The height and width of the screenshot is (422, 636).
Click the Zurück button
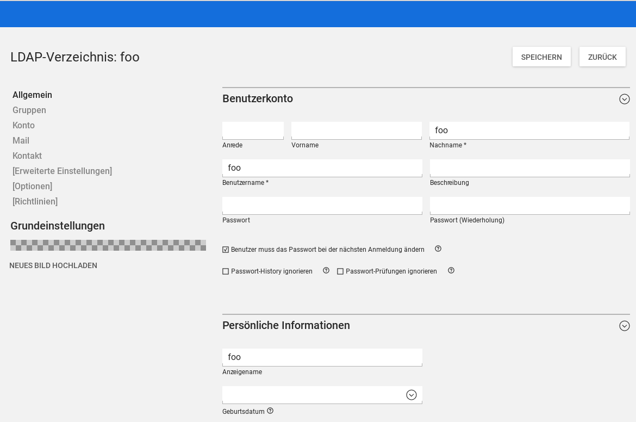click(602, 57)
